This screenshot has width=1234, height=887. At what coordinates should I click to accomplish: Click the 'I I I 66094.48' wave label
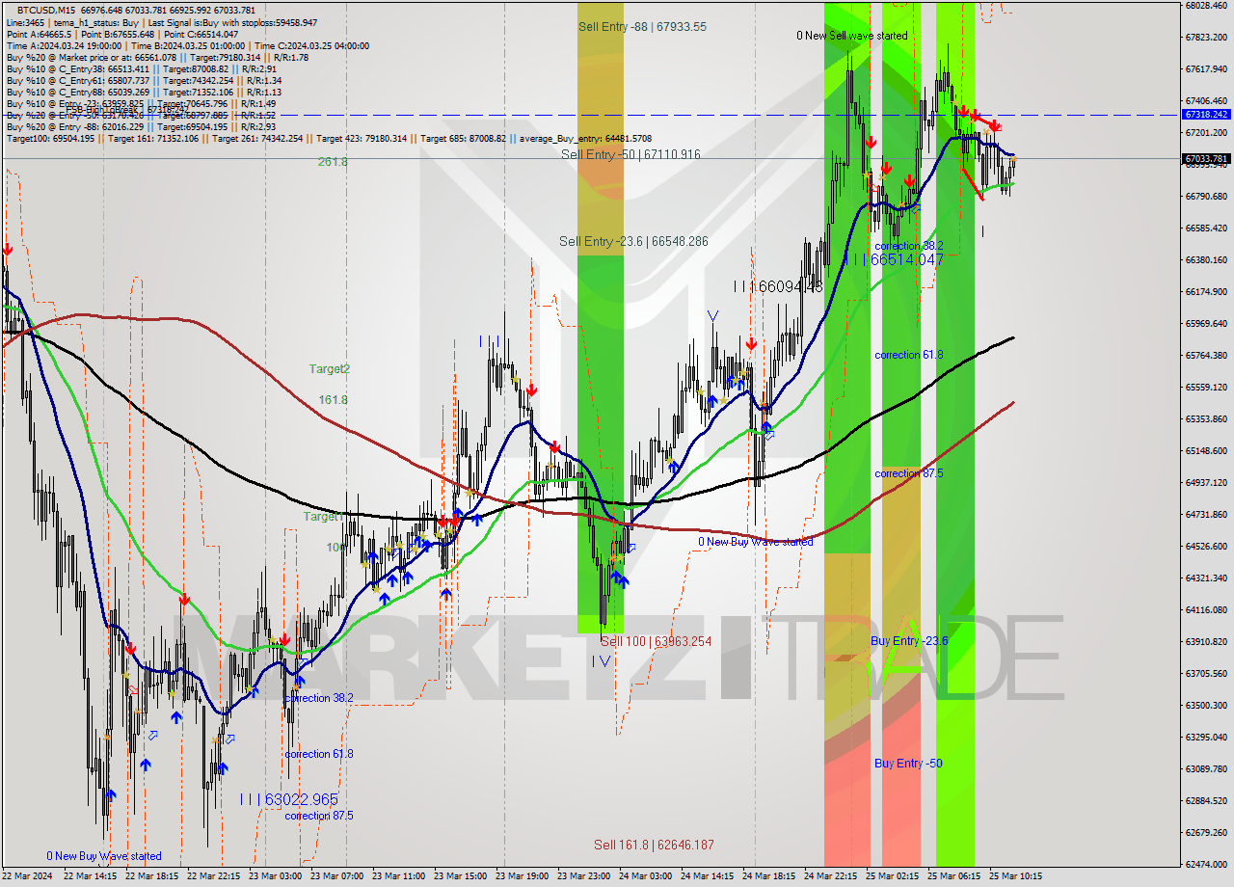[x=777, y=286]
